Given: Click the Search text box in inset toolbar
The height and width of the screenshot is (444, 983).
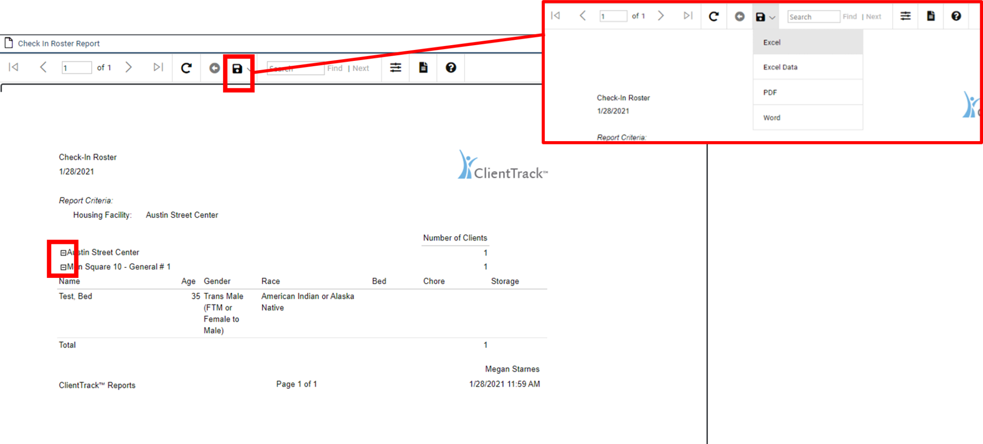Looking at the screenshot, I should coord(813,17).
